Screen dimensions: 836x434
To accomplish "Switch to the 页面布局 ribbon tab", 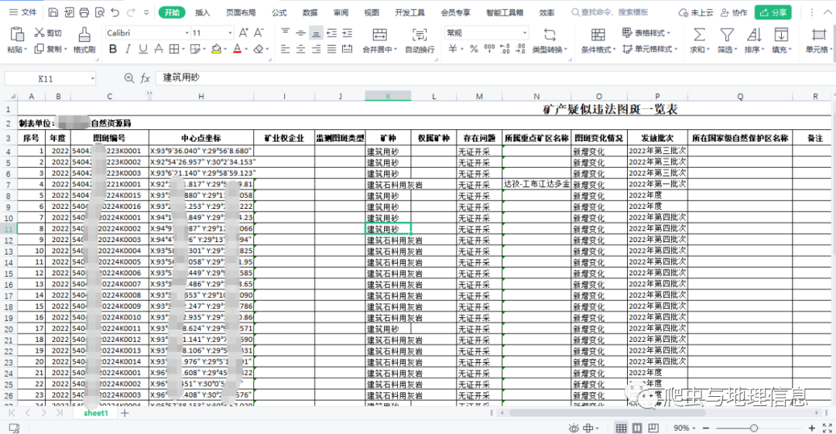I will click(x=241, y=12).
